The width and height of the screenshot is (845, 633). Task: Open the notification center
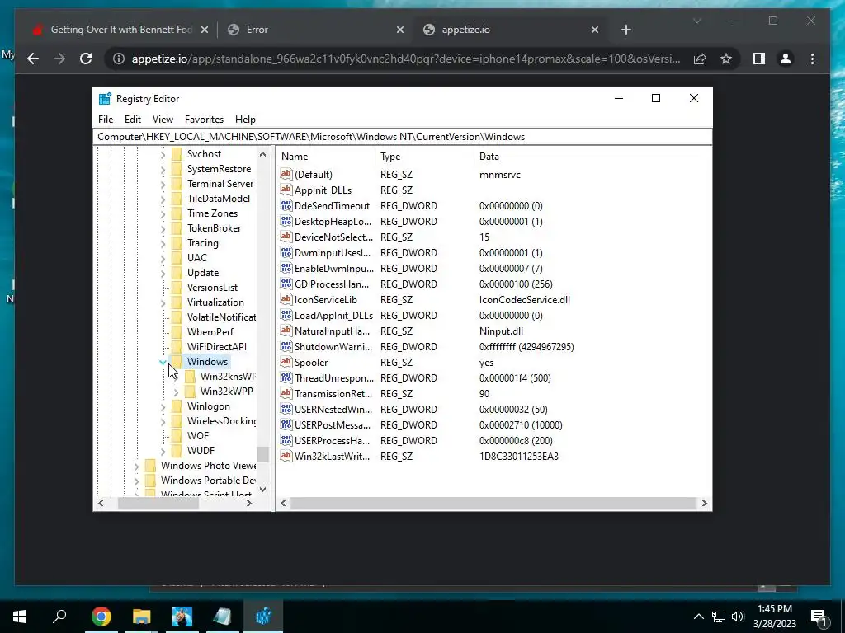(x=819, y=617)
